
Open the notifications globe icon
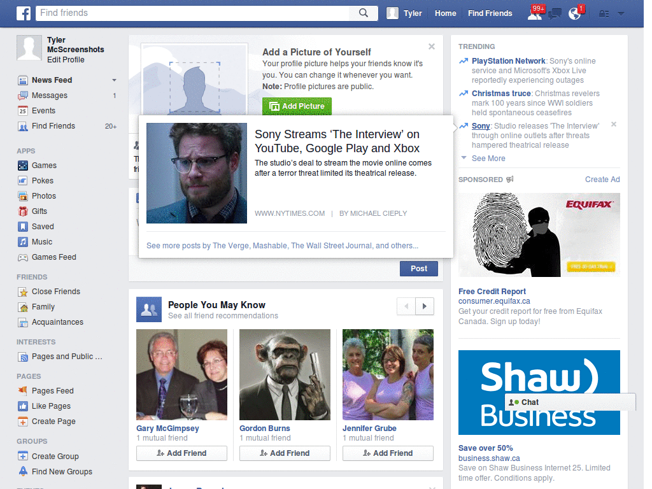(575, 14)
